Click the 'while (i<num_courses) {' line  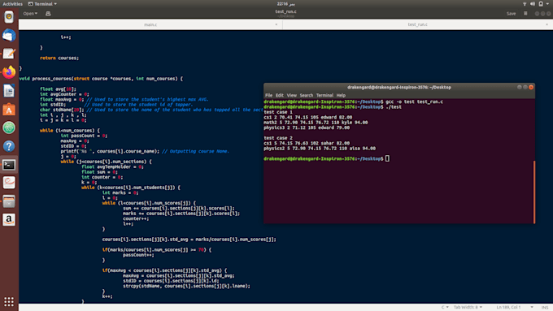(x=70, y=130)
